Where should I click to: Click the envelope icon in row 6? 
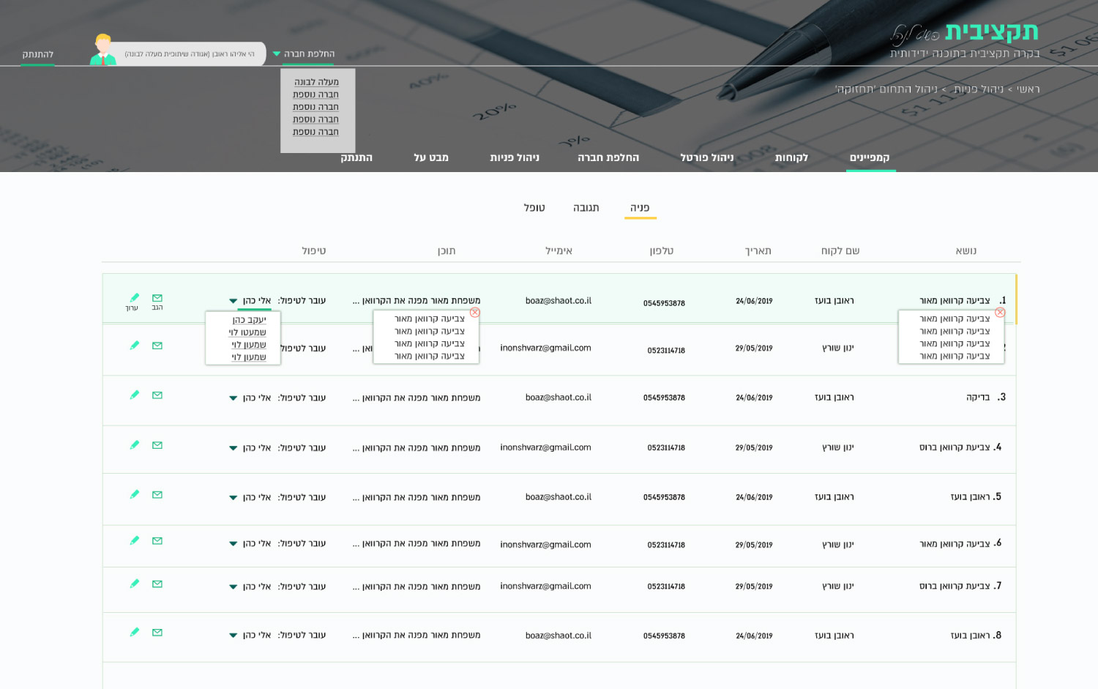click(x=157, y=541)
